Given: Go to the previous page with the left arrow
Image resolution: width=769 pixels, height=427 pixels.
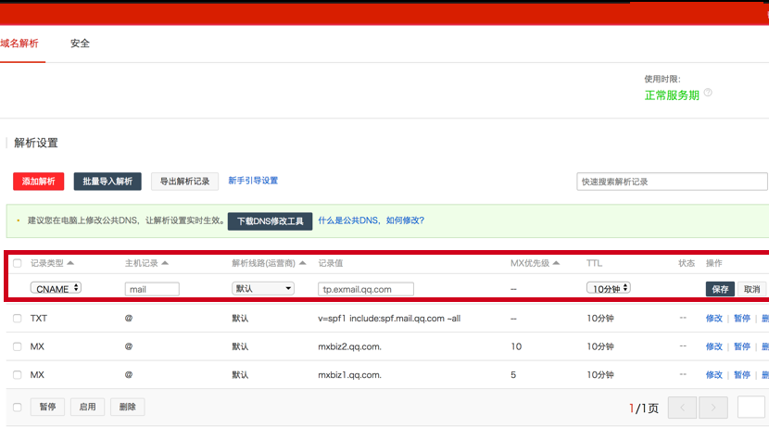Looking at the screenshot, I should point(682,408).
